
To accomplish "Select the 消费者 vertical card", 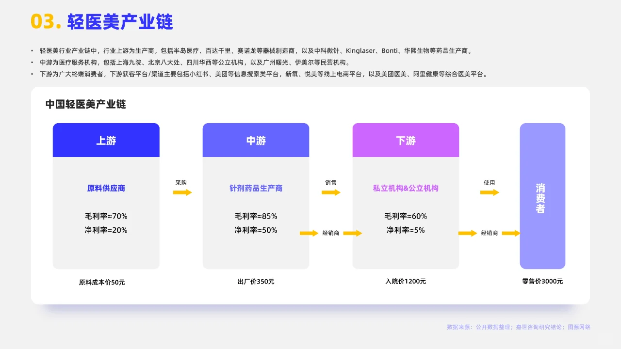I will tap(542, 196).
